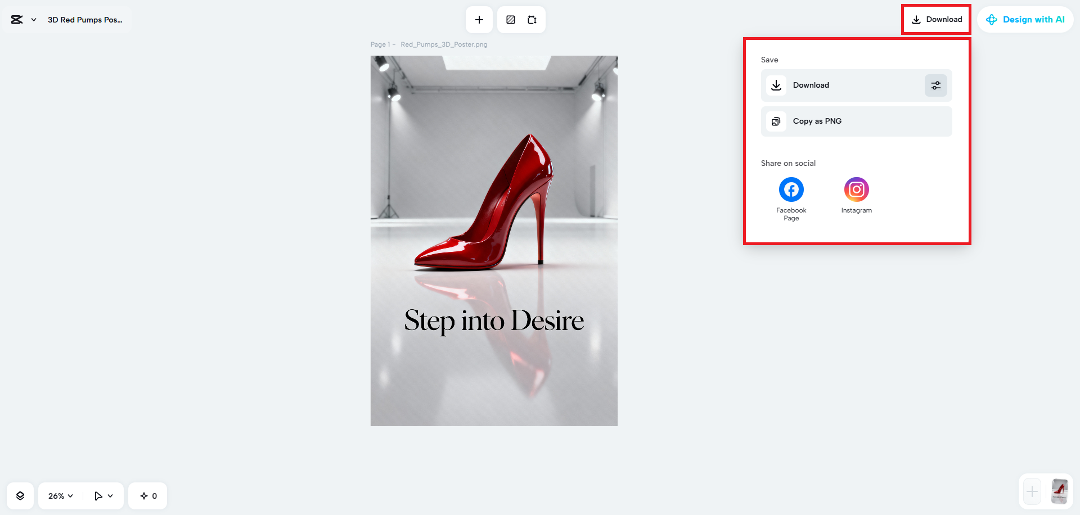Expand the CapCut logo menu chevron

[x=34, y=20]
